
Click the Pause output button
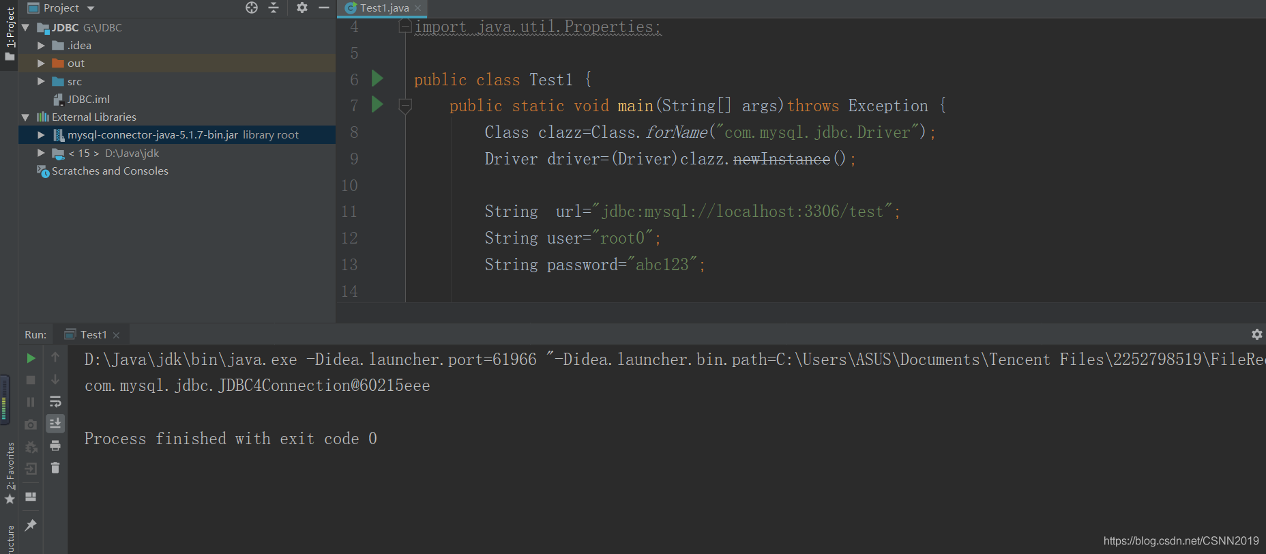click(31, 402)
